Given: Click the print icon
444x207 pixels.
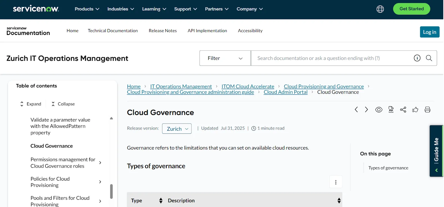Looking at the screenshot, I should (x=428, y=110).
